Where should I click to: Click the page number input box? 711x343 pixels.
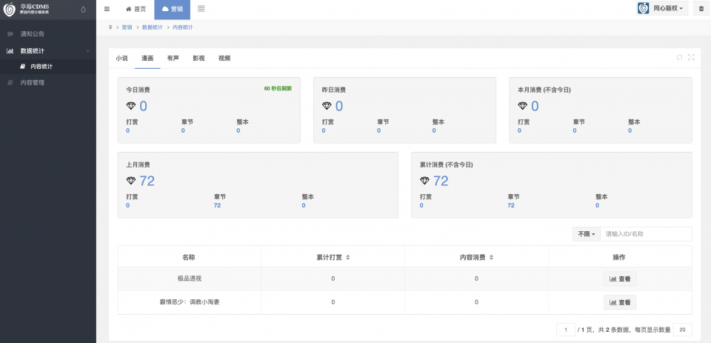tap(565, 330)
